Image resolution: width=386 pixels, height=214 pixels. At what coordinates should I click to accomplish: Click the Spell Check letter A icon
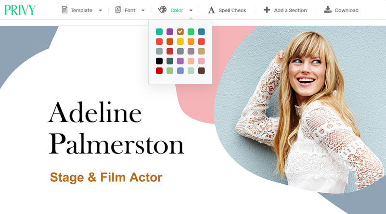211,10
